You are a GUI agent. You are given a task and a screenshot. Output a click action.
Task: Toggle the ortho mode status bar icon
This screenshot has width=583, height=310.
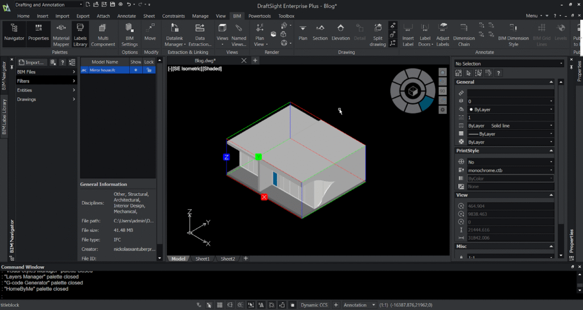pos(230,305)
